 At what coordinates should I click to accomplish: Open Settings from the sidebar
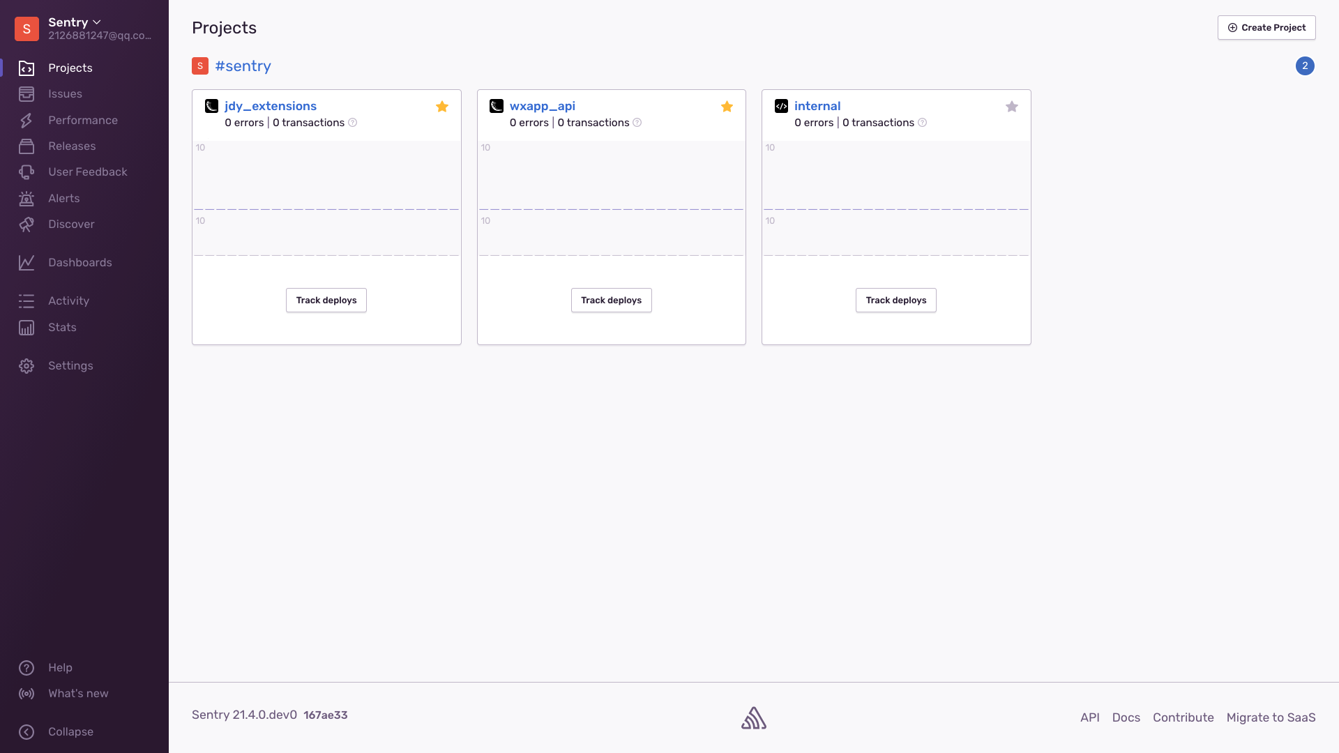(70, 366)
